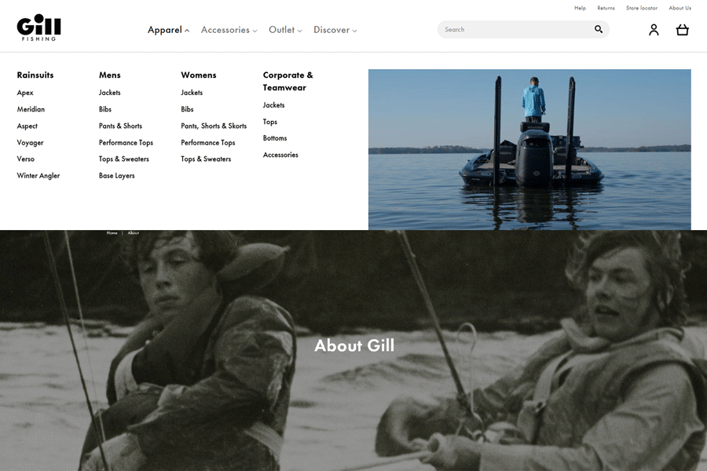Image resolution: width=707 pixels, height=471 pixels.
Task: Open the About Us link
Action: (x=680, y=8)
